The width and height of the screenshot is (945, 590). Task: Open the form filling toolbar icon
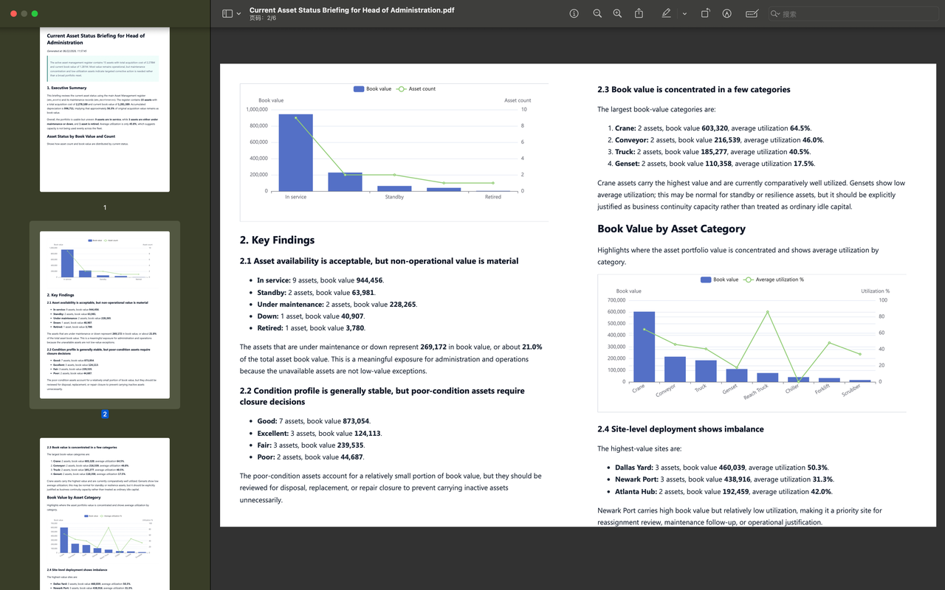[752, 13]
